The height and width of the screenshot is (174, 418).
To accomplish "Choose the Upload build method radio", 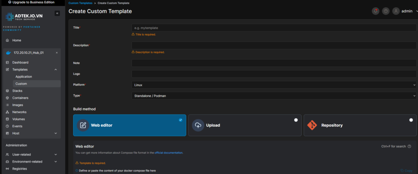I will [x=296, y=120].
